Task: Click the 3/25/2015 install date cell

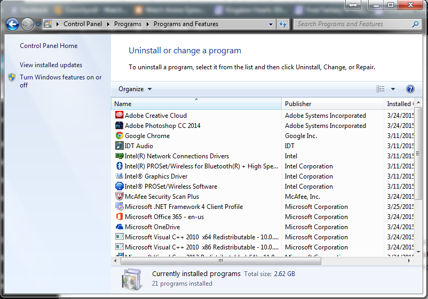Action: point(400,207)
